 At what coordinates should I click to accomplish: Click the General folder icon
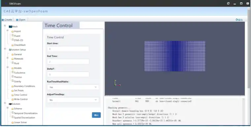13,54
